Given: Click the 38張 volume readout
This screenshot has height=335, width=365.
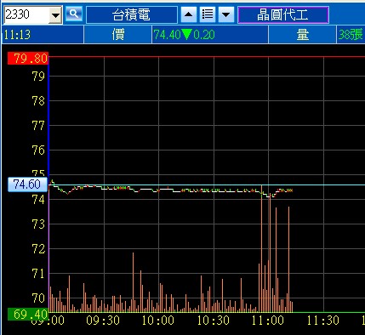Looking at the screenshot, I should [x=351, y=35].
